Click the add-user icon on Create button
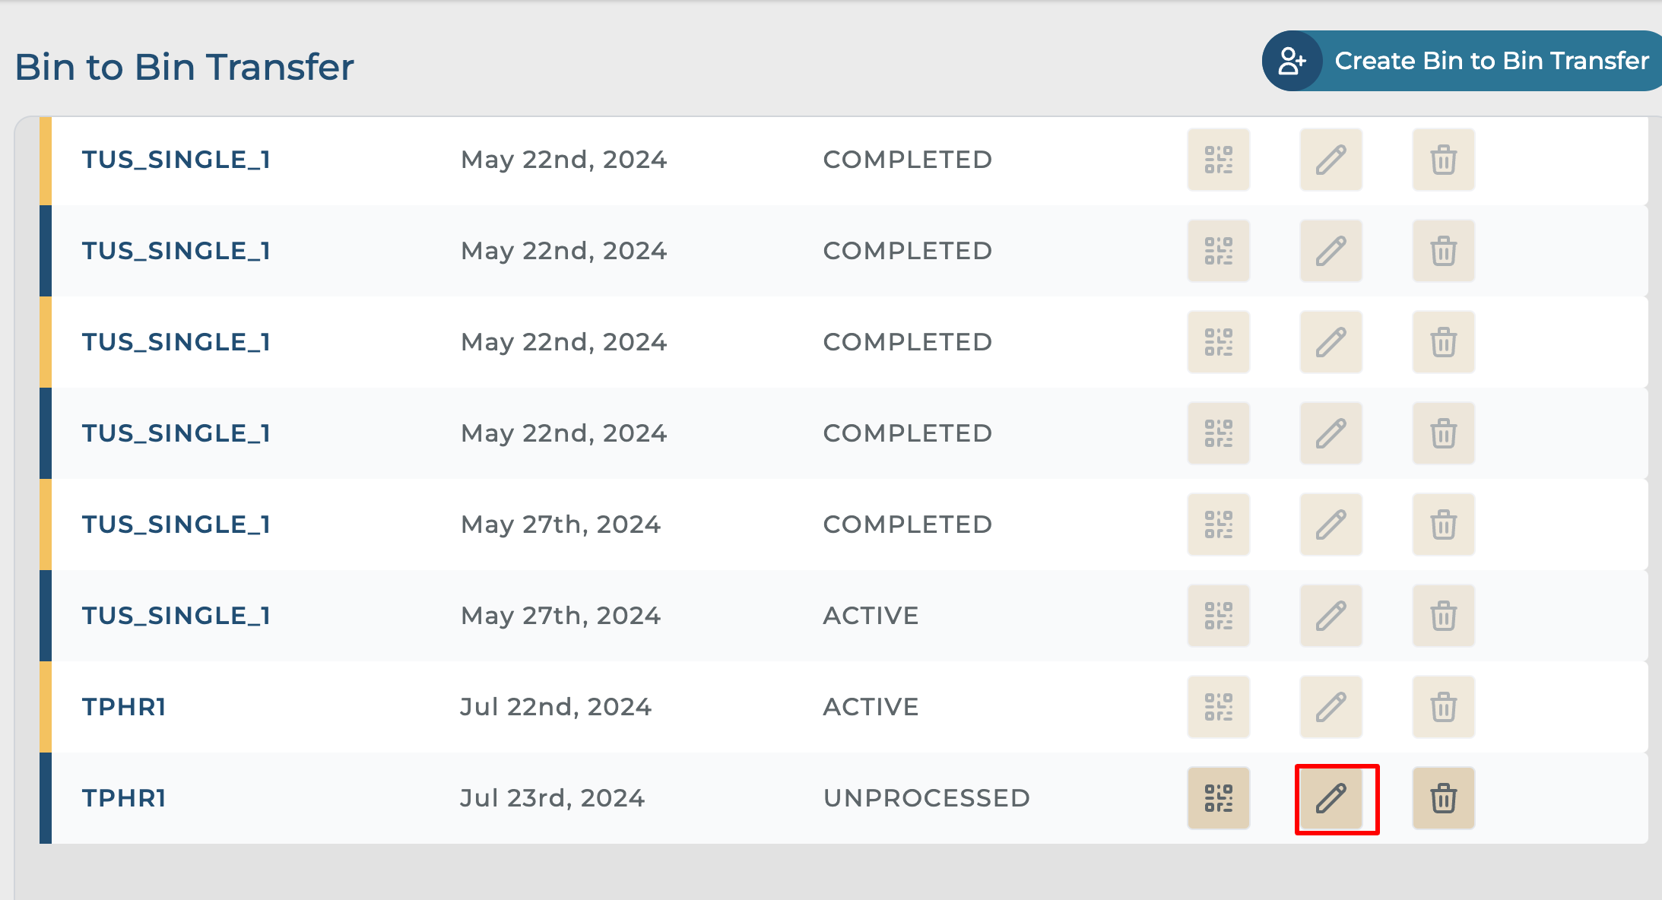Screen dimensions: 1662x900 [x=1292, y=61]
